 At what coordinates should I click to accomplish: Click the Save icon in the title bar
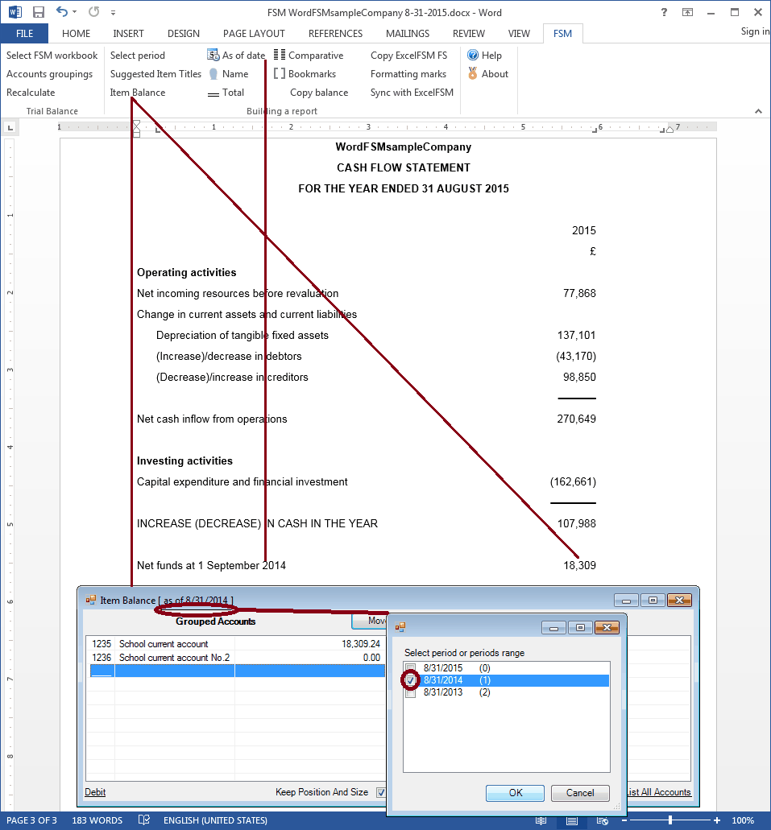pos(38,11)
